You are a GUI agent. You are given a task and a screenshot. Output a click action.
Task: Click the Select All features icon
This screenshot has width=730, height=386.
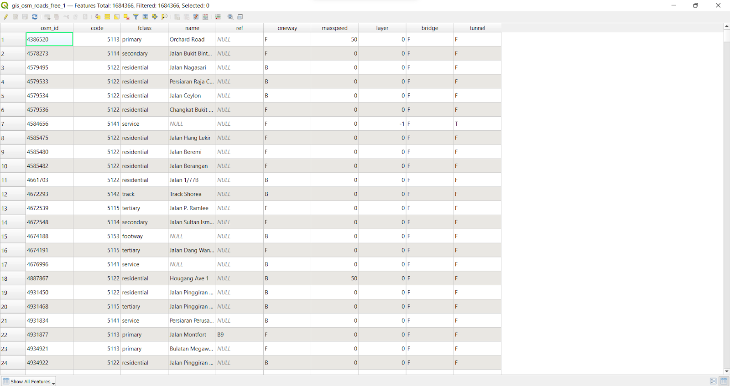coord(107,17)
